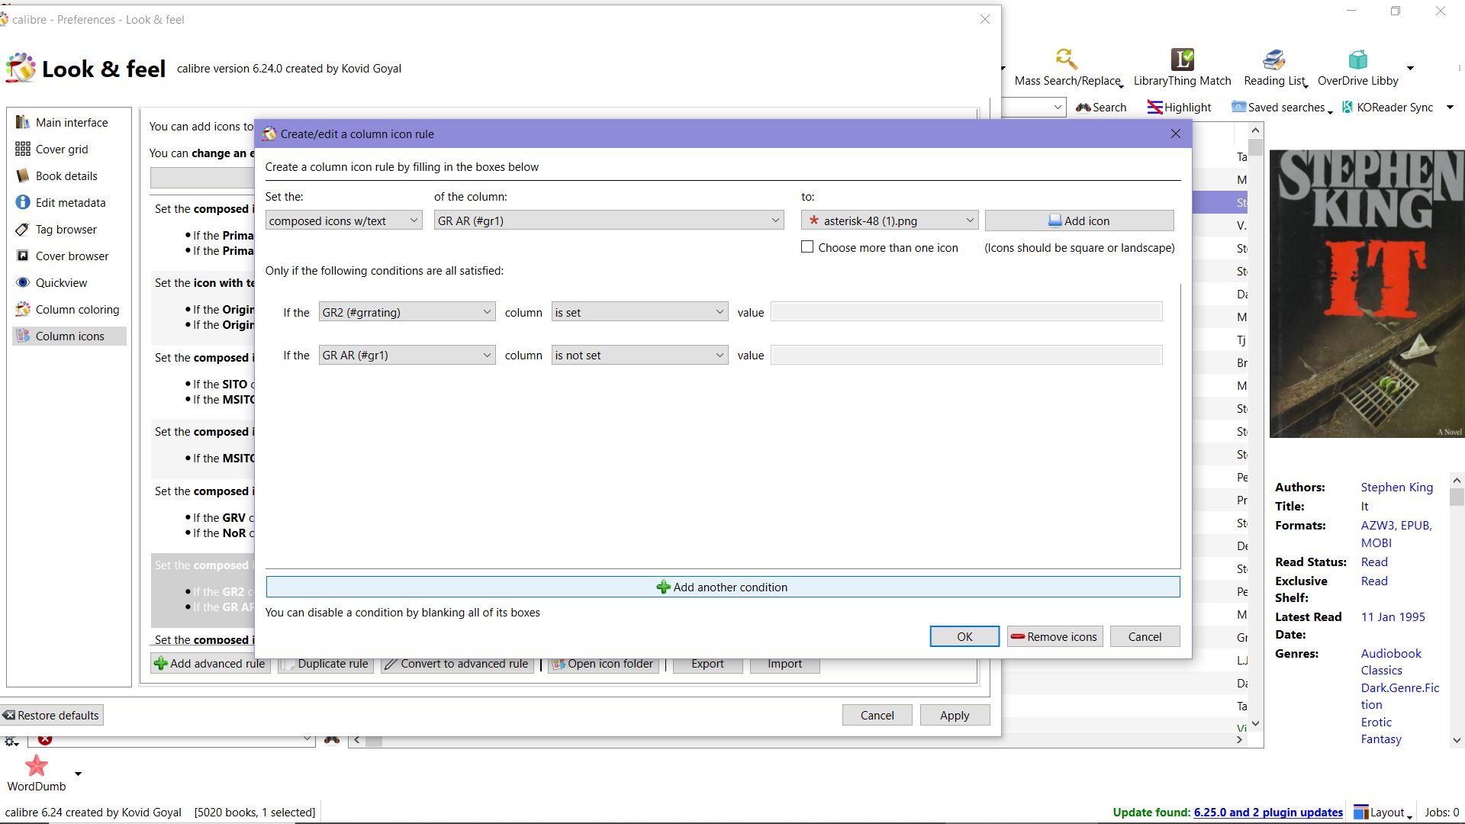Click the KOReader Sync icon
The width and height of the screenshot is (1465, 824).
click(x=1348, y=108)
